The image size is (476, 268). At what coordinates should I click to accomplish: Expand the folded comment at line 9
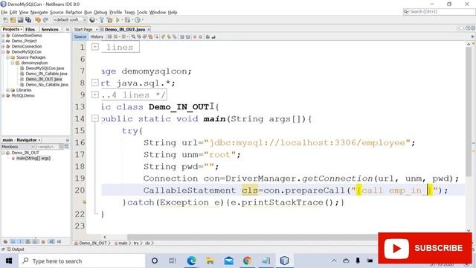(x=95, y=95)
